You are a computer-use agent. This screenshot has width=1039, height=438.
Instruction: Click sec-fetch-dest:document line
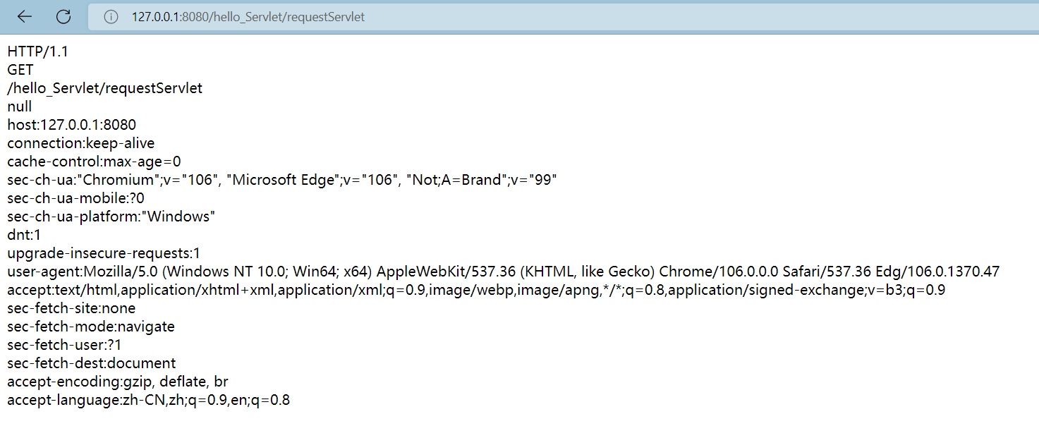[x=91, y=363]
